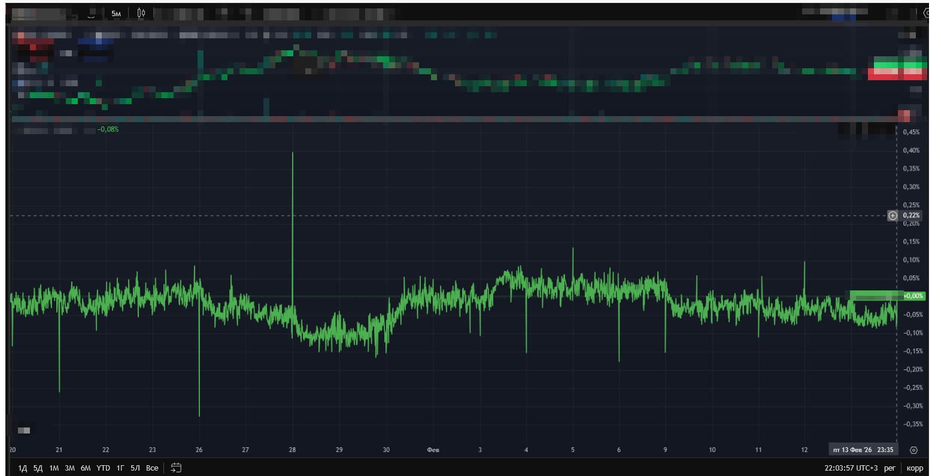Choose the 6М date range

(86, 468)
